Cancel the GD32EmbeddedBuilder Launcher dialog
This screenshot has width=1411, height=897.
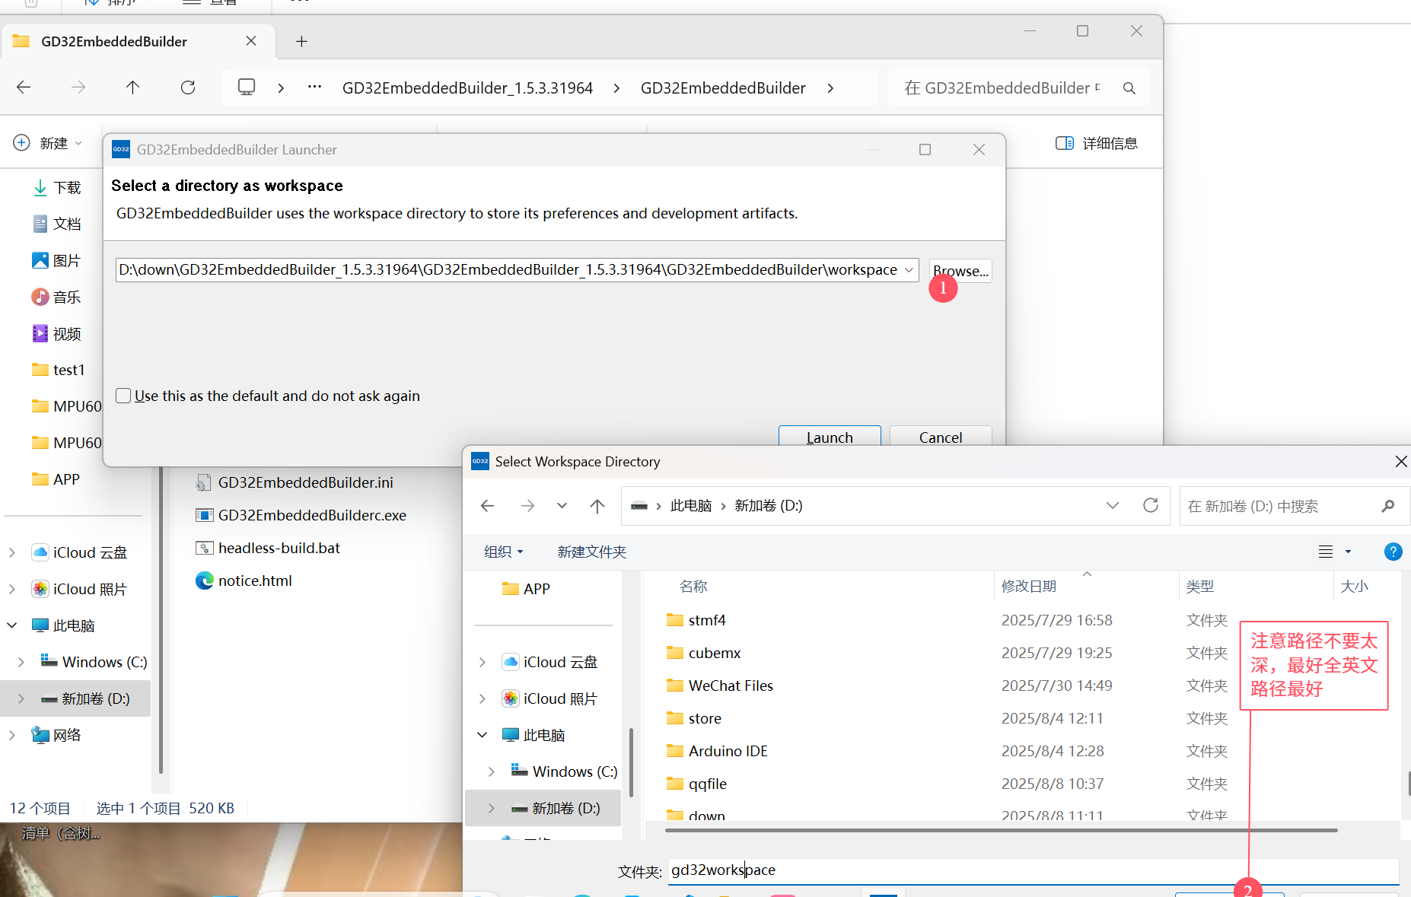point(941,437)
